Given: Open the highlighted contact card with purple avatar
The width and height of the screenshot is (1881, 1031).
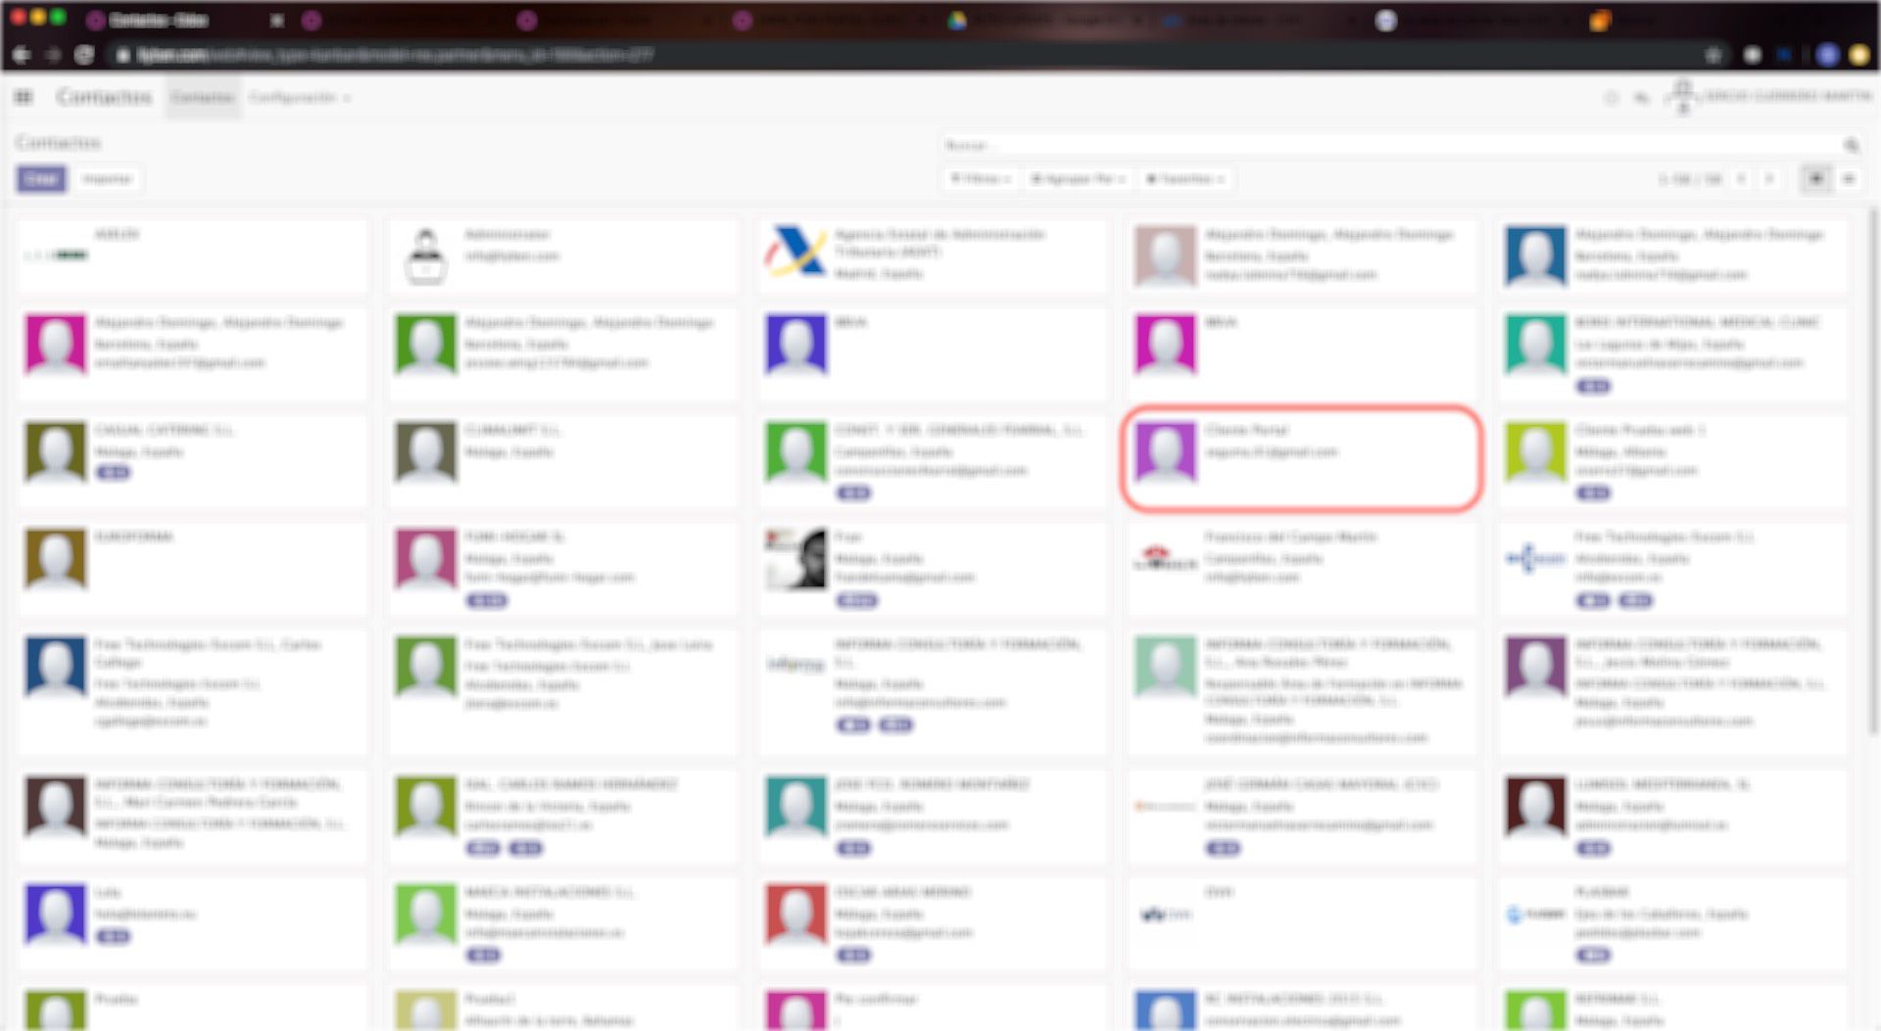Looking at the screenshot, I should pos(1300,457).
